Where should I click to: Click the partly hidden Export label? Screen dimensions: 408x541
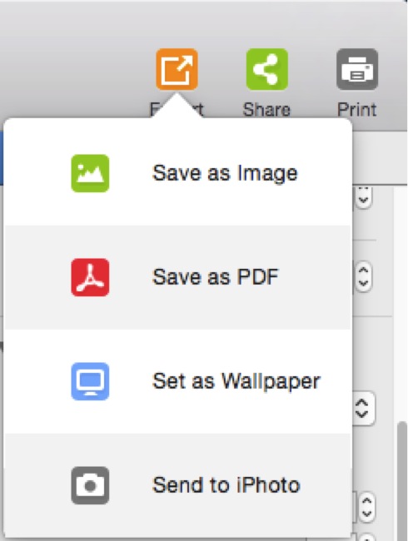[177, 110]
